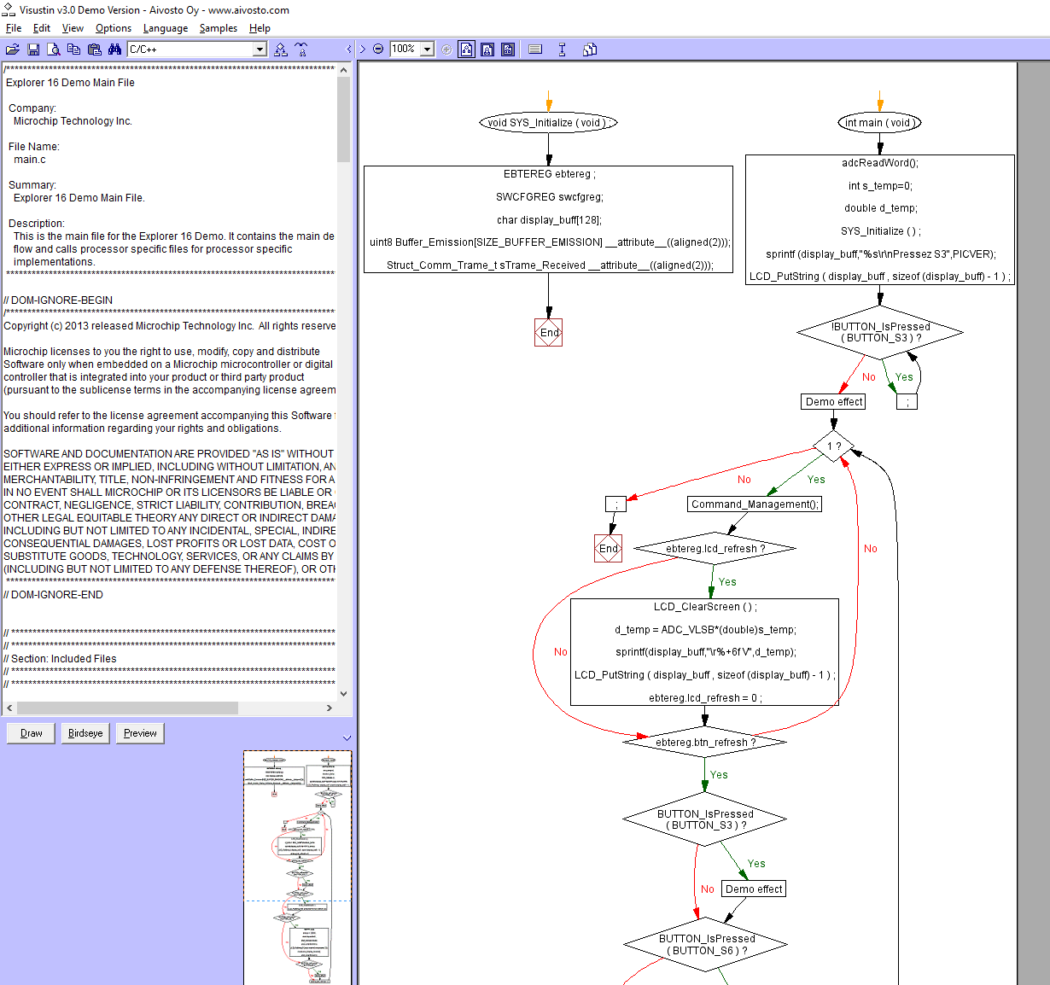The image size is (1050, 985).
Task: Toggle the white diagram background style icon
Action: point(466,49)
